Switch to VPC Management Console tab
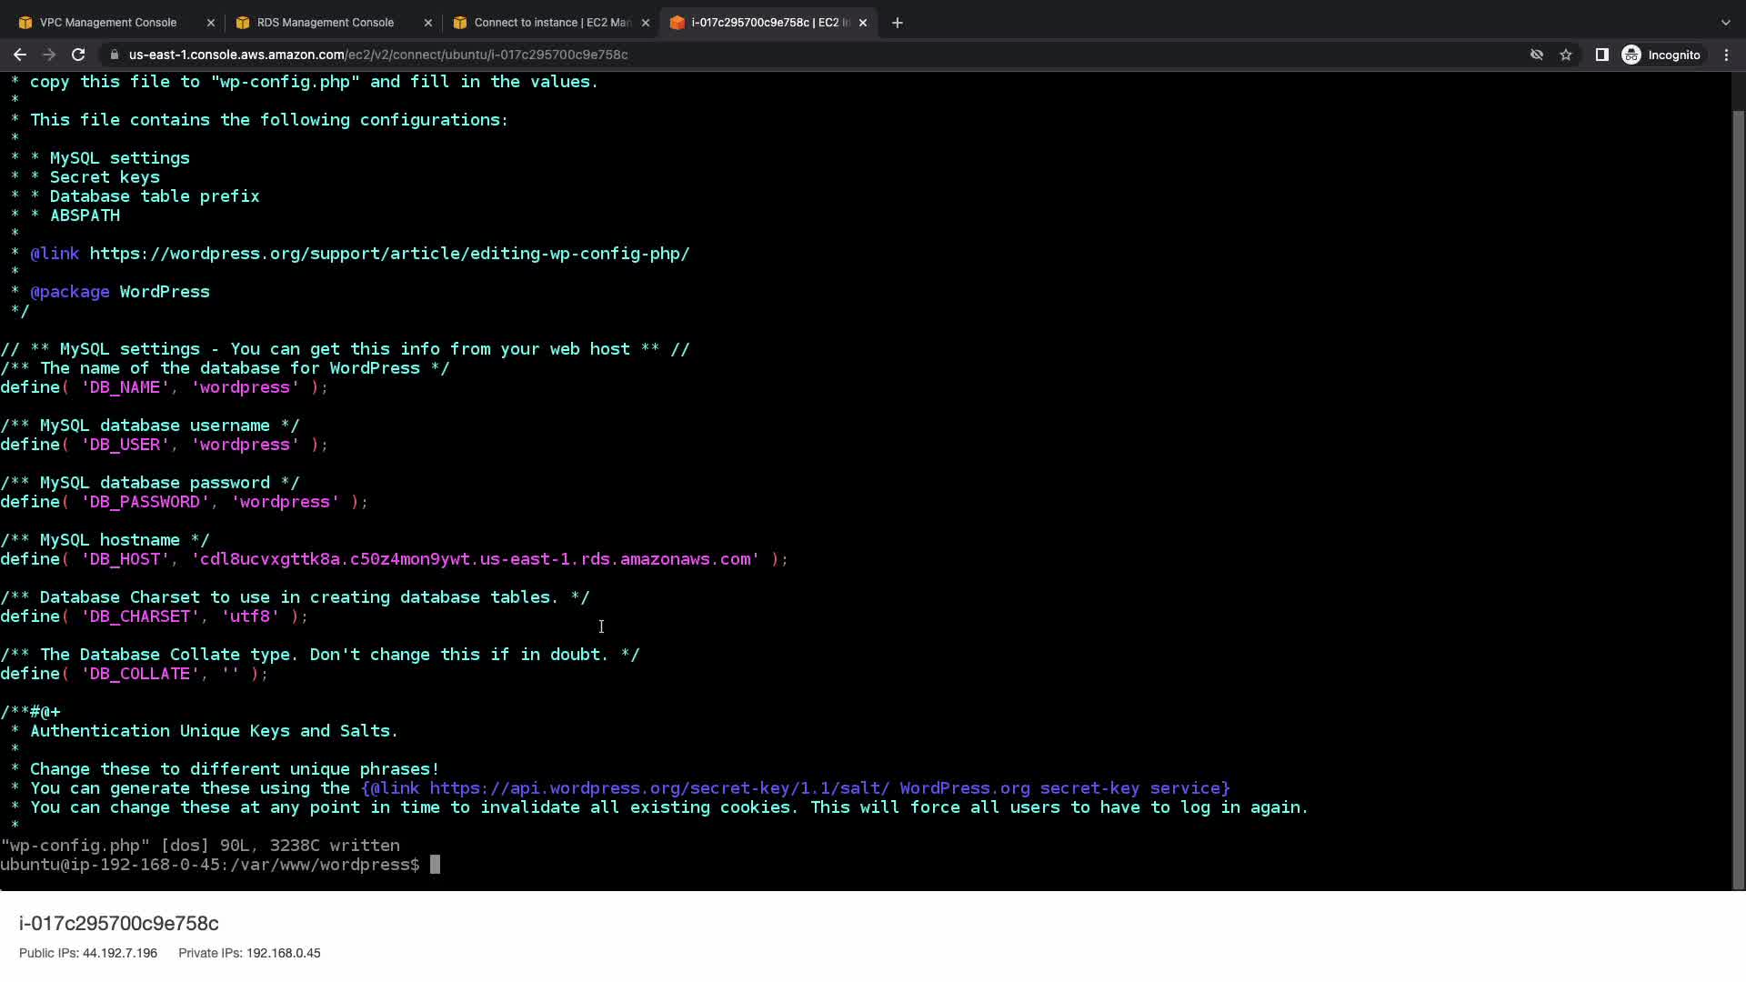This screenshot has width=1746, height=982. point(108,23)
